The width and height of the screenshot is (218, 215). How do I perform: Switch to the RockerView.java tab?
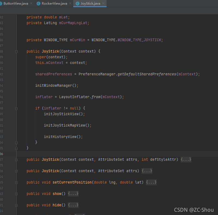[x=54, y=4]
